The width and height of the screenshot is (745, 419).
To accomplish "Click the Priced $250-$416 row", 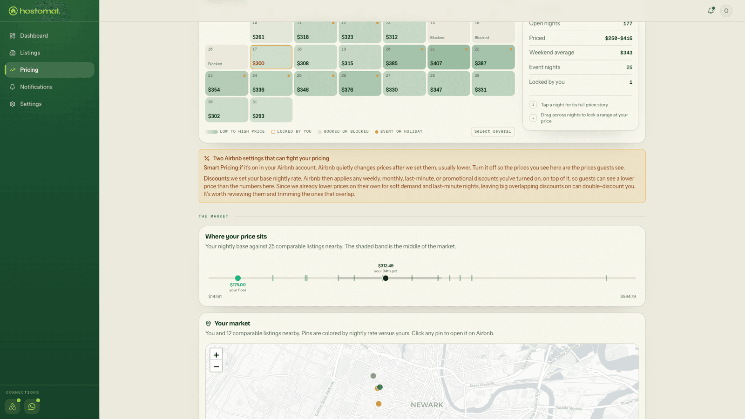I will pyautogui.click(x=581, y=38).
